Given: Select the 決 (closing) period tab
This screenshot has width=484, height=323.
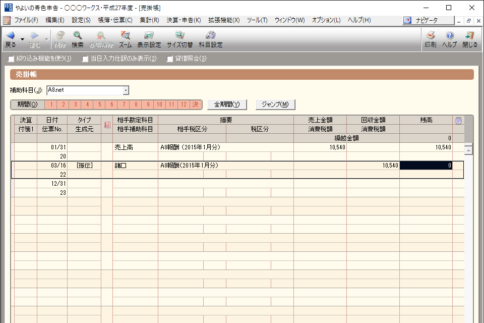Looking at the screenshot, I should pos(196,104).
